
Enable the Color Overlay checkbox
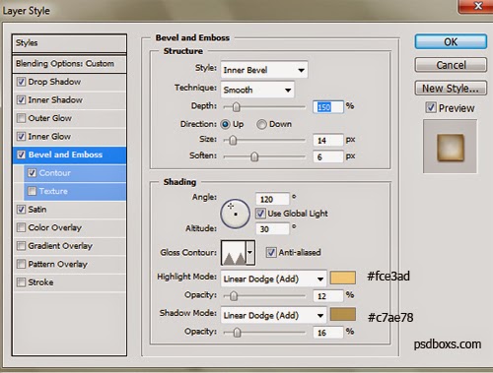tap(21, 227)
